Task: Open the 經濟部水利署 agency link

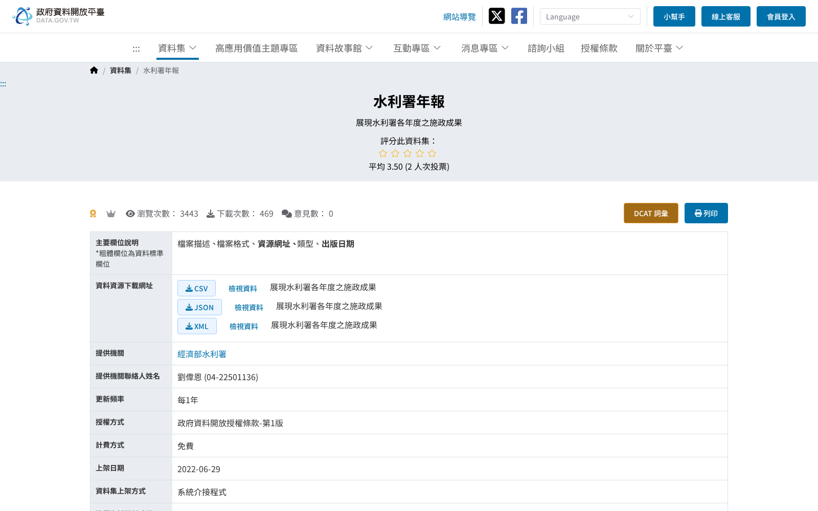Action: click(x=202, y=354)
